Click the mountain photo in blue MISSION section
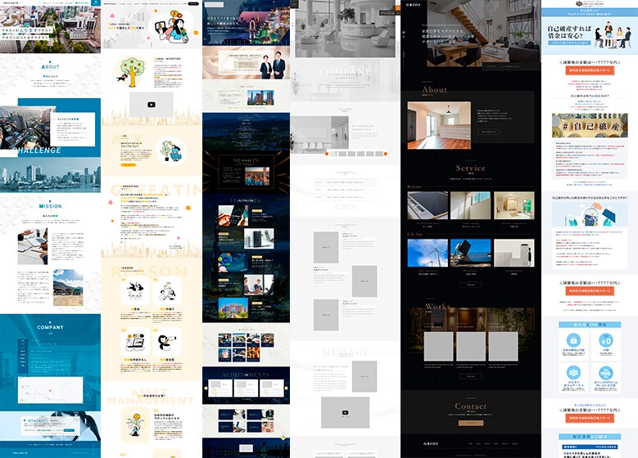638x458 pixels. click(68, 287)
